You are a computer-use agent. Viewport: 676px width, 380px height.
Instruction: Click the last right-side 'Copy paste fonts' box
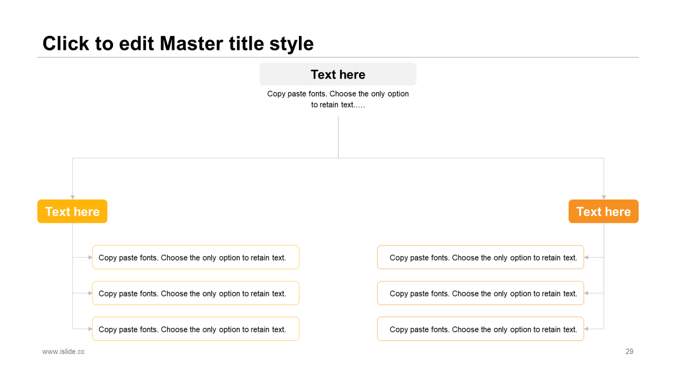(481, 329)
